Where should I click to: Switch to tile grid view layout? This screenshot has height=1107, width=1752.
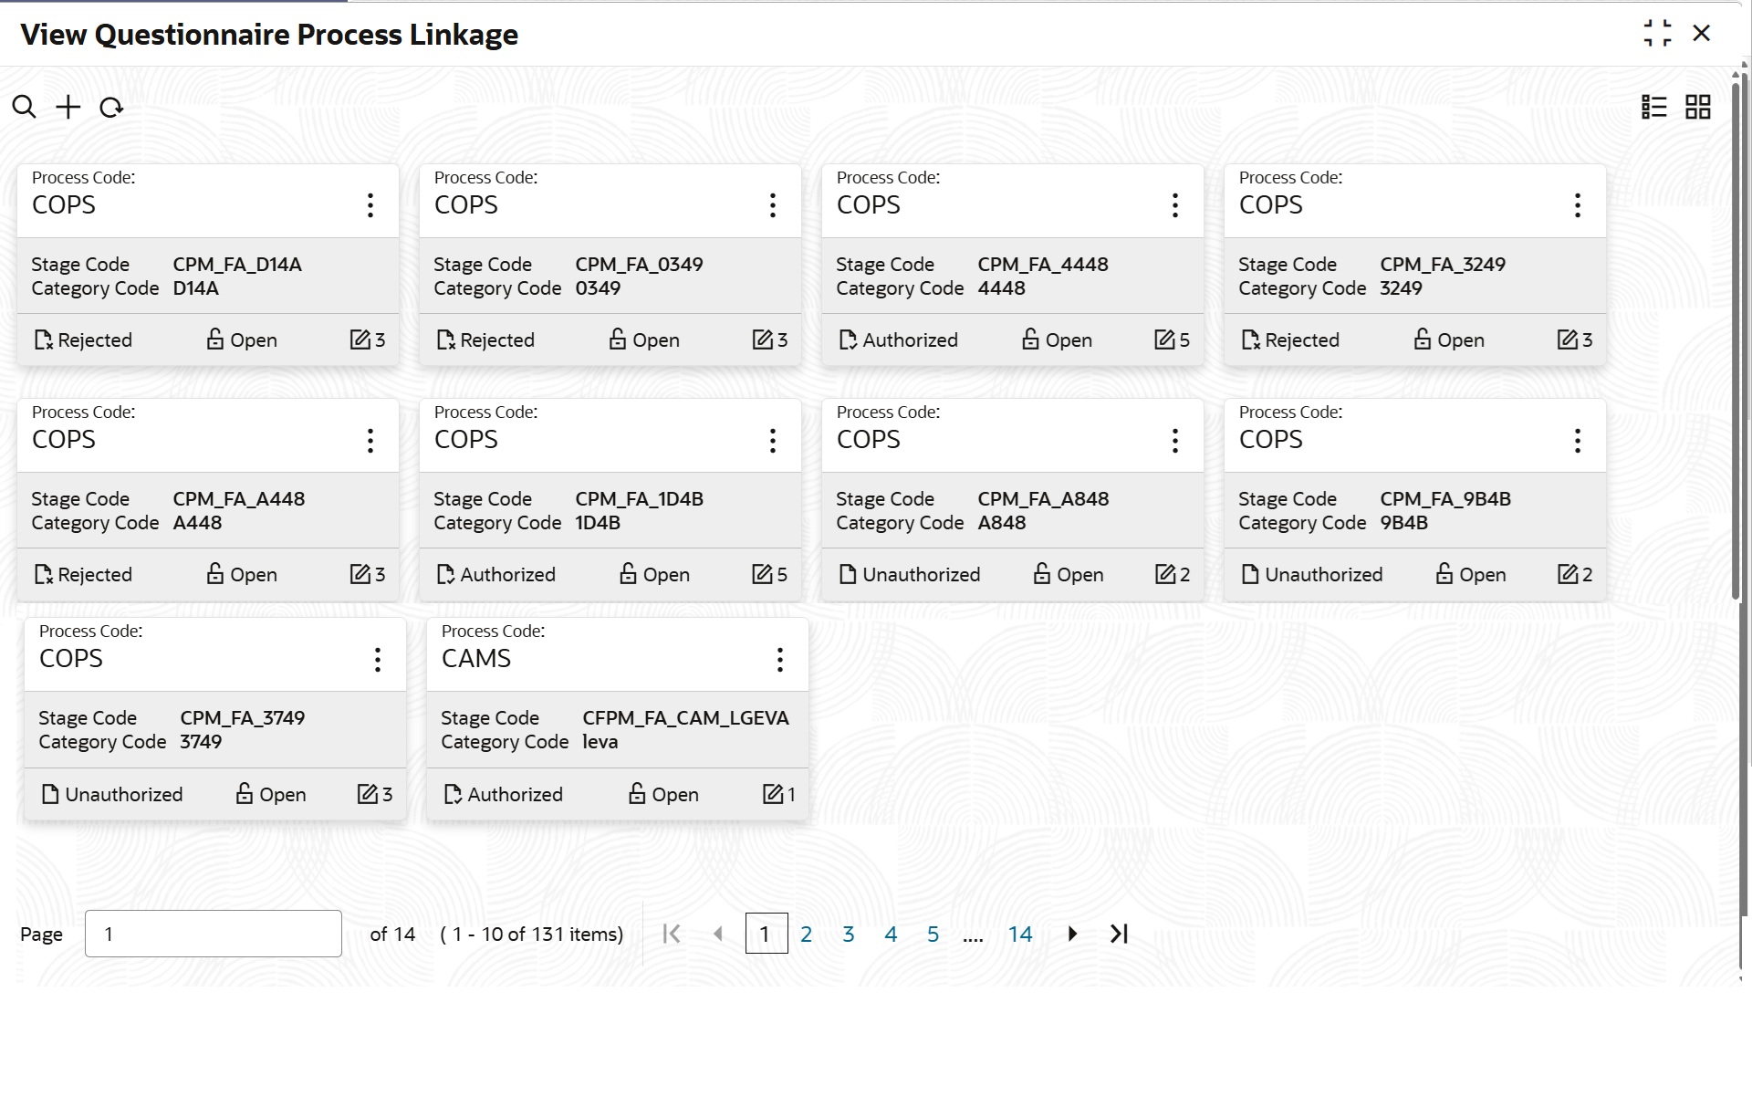pyautogui.click(x=1697, y=108)
